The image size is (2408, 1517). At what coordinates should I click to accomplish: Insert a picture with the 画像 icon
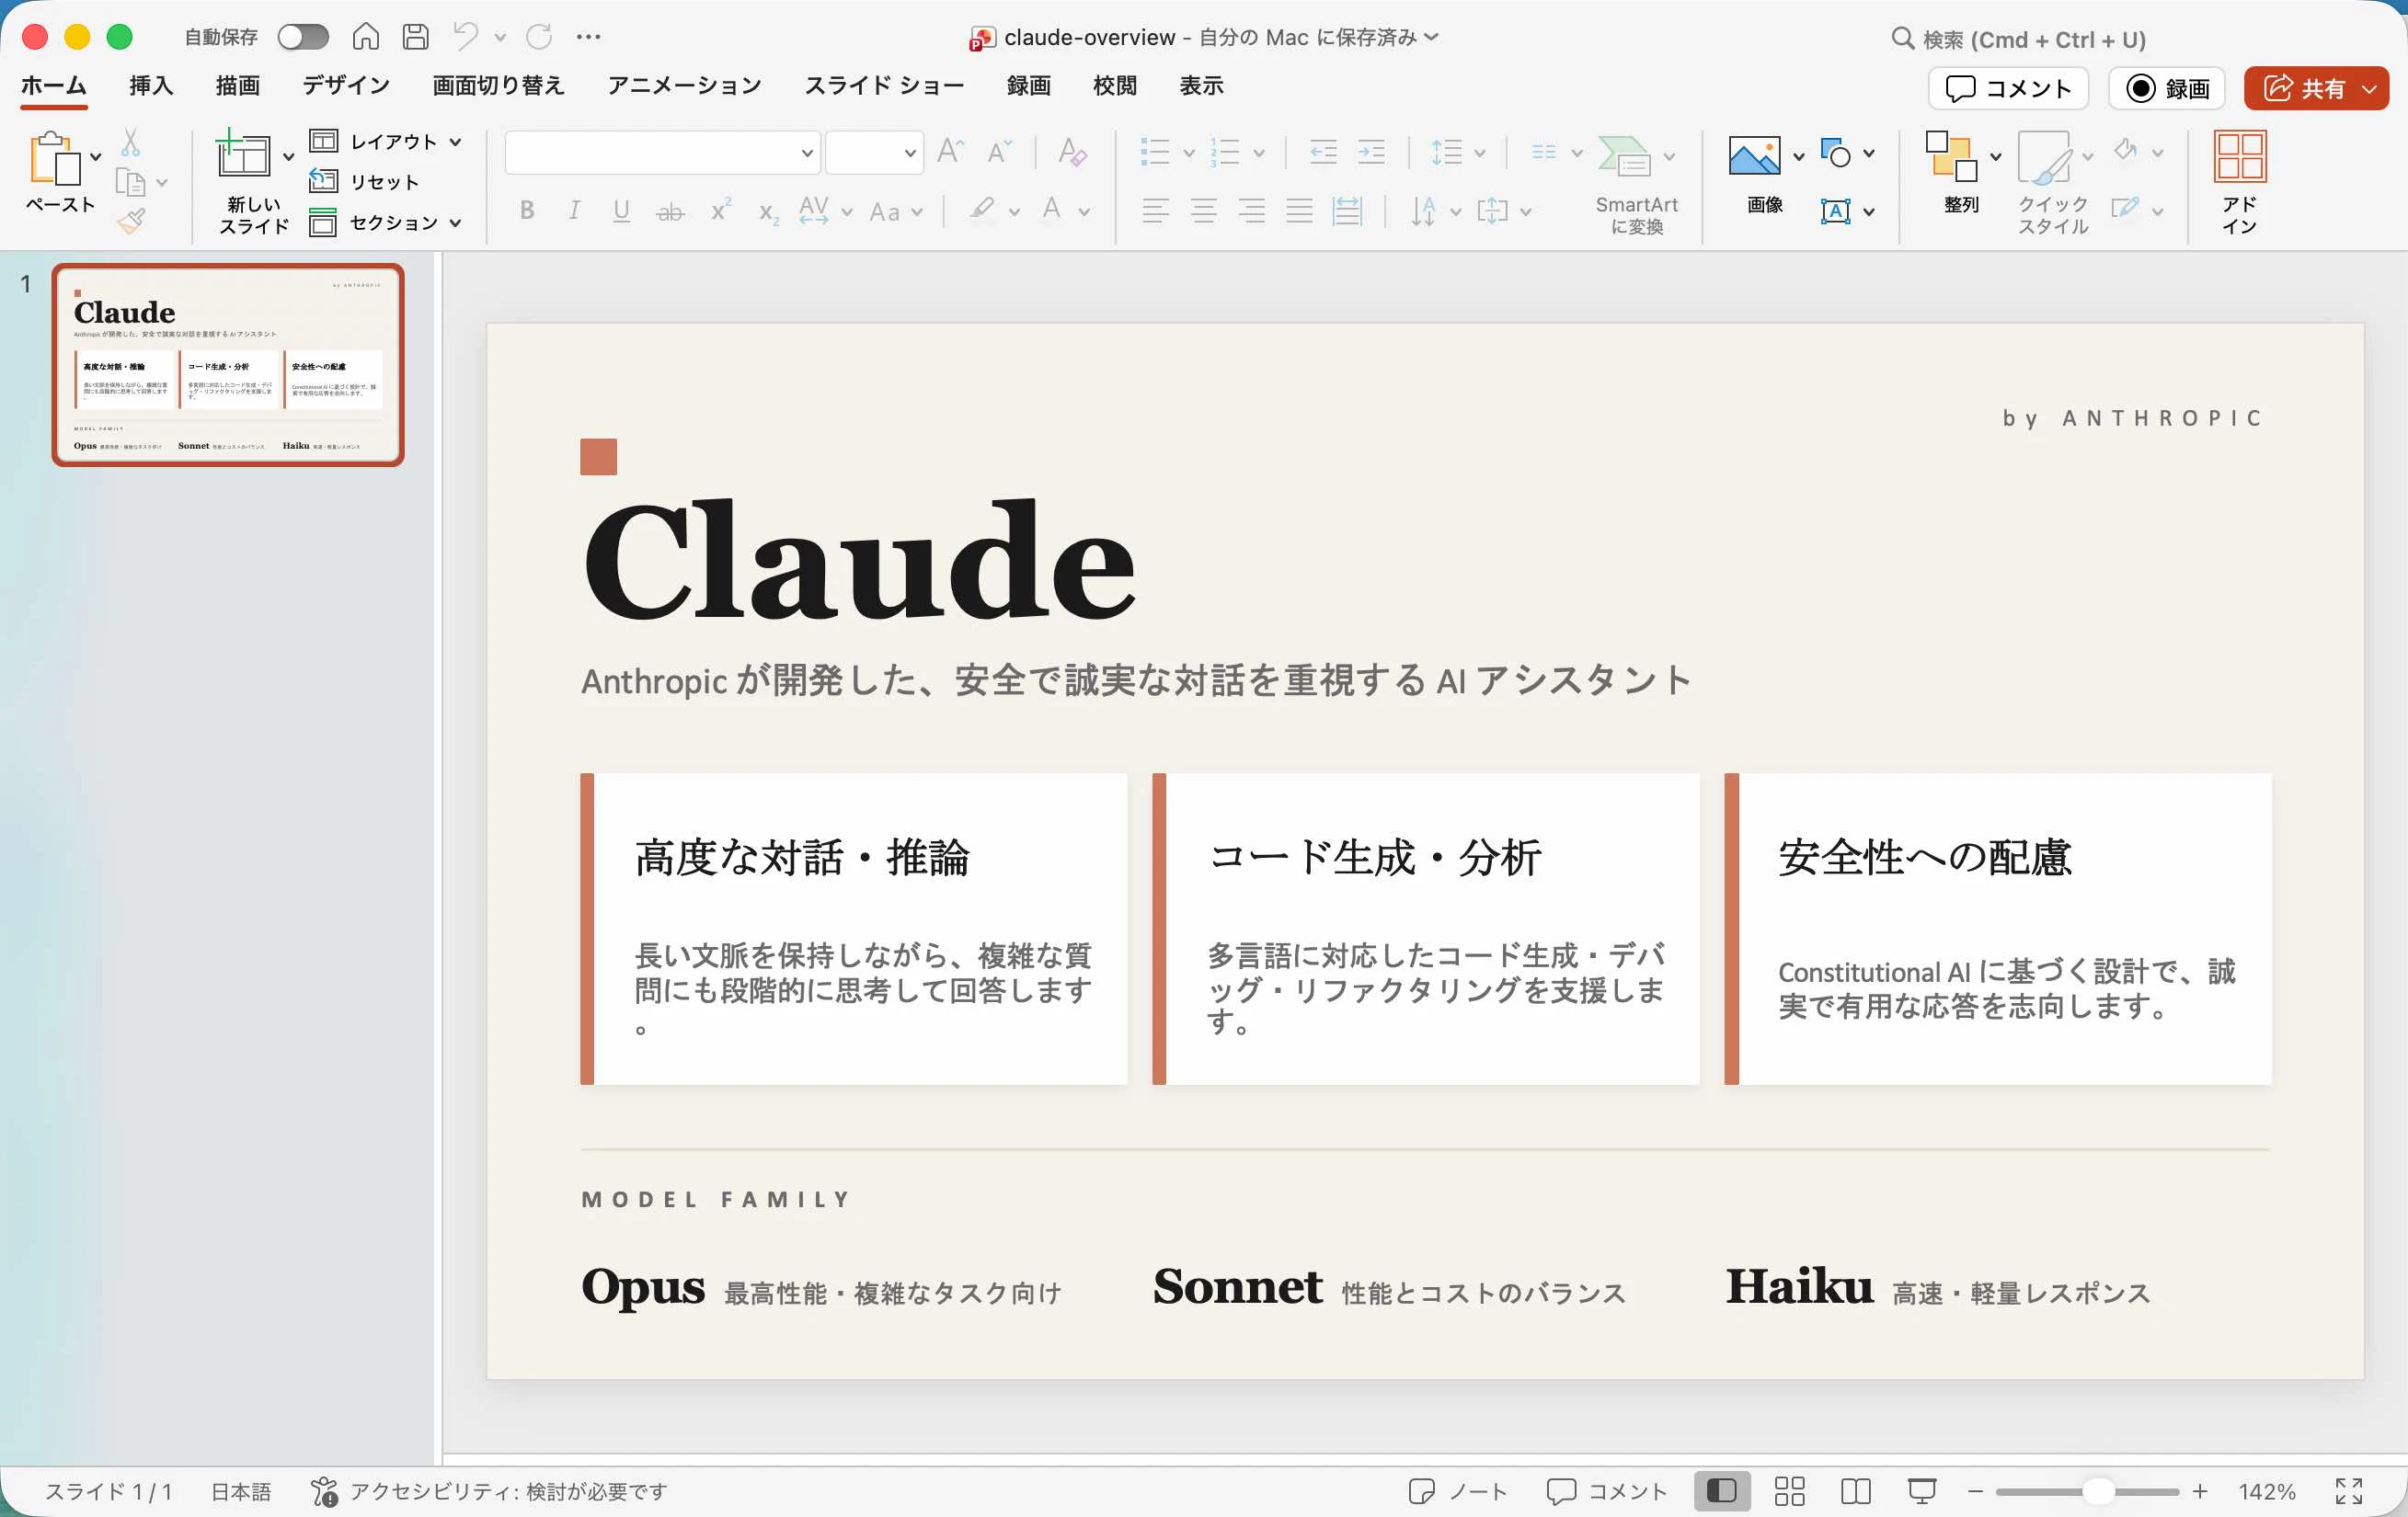coord(1754,154)
